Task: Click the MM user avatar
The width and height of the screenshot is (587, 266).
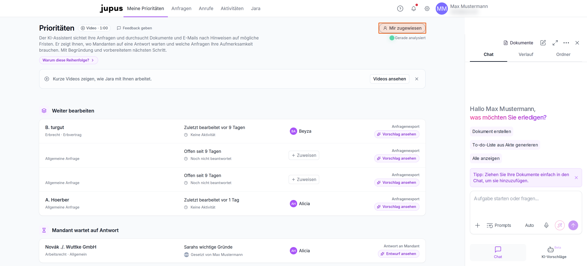Action: (x=441, y=9)
